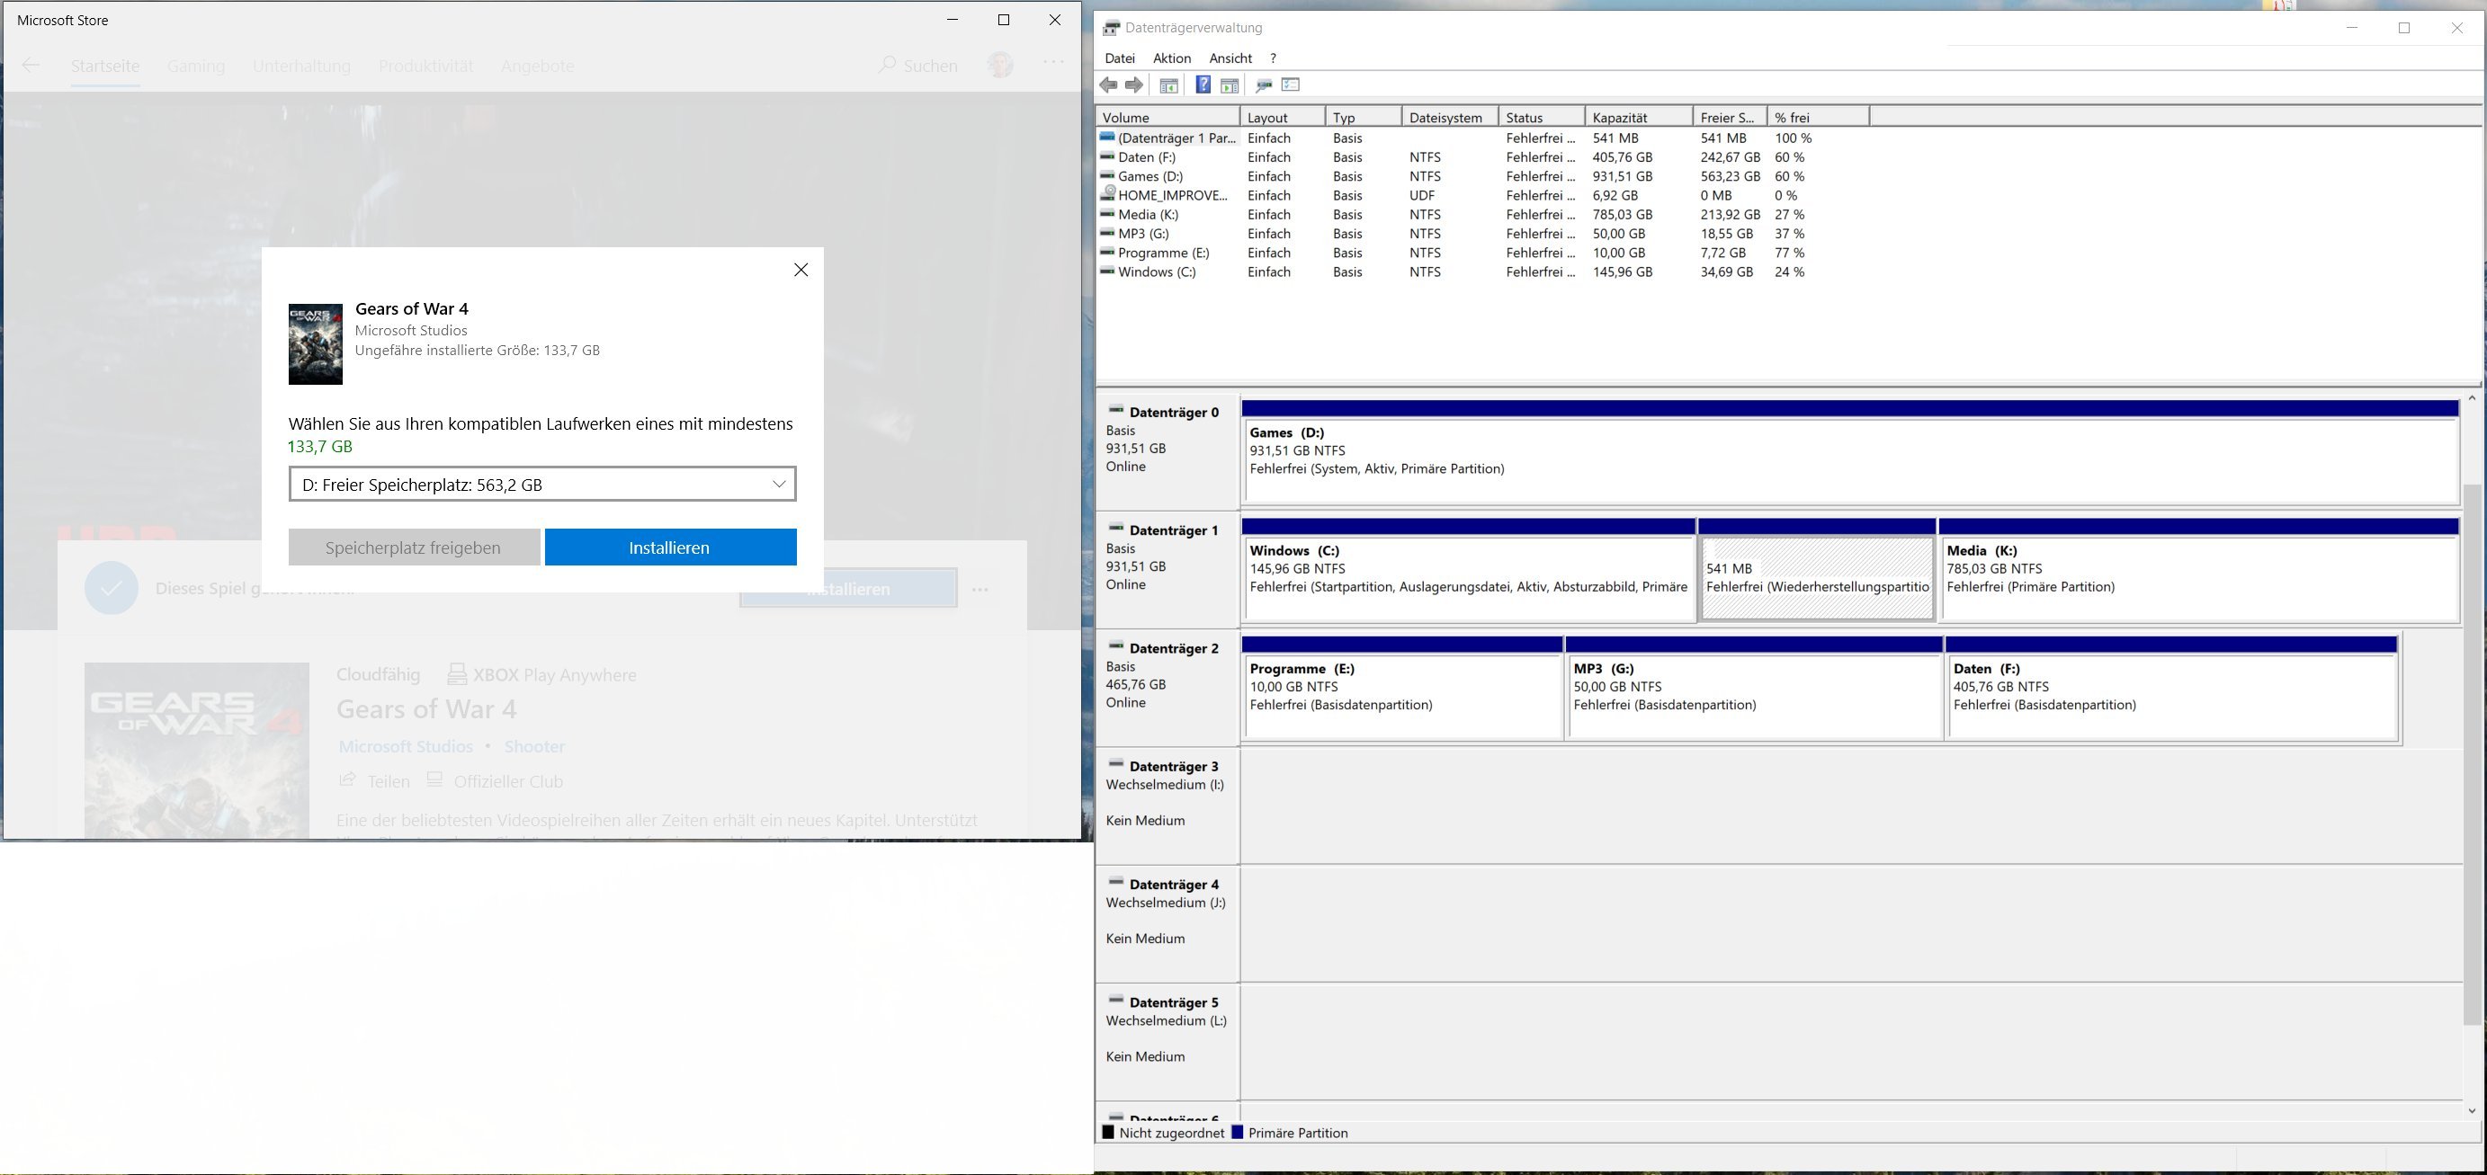
Task: Click the disk pane vertical scrollbar down arrow
Action: [2472, 1110]
